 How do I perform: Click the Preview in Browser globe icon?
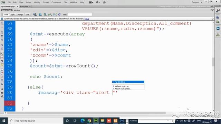tap(40, 14)
